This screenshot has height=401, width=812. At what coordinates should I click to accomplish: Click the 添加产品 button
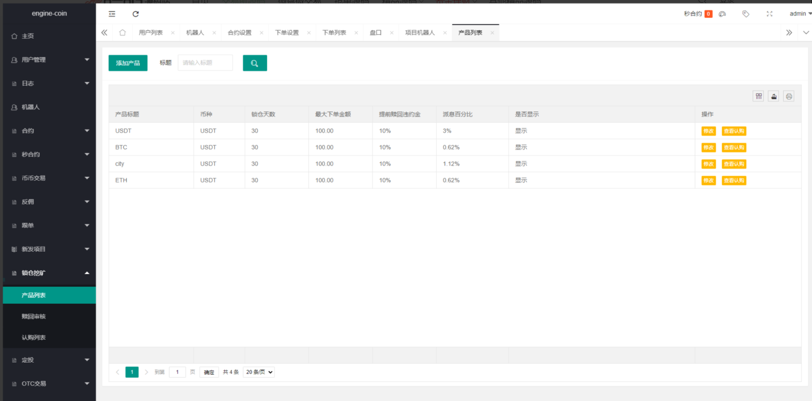click(128, 63)
